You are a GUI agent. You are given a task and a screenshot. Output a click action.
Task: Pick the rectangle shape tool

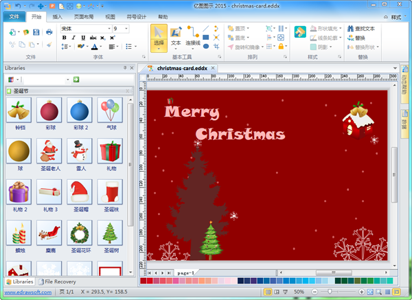(206, 37)
